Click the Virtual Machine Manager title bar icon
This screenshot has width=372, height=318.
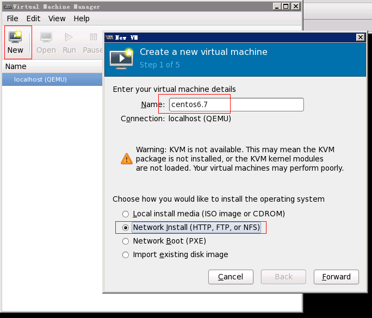pos(8,7)
